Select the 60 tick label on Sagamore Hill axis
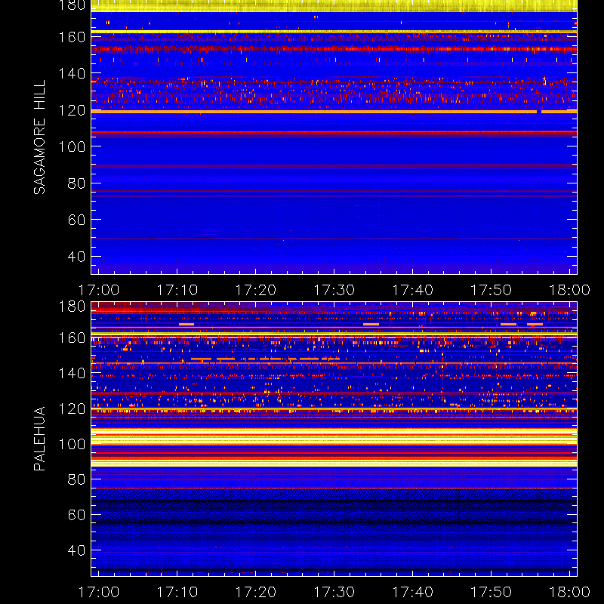This screenshot has width=604, height=604. coord(76,220)
